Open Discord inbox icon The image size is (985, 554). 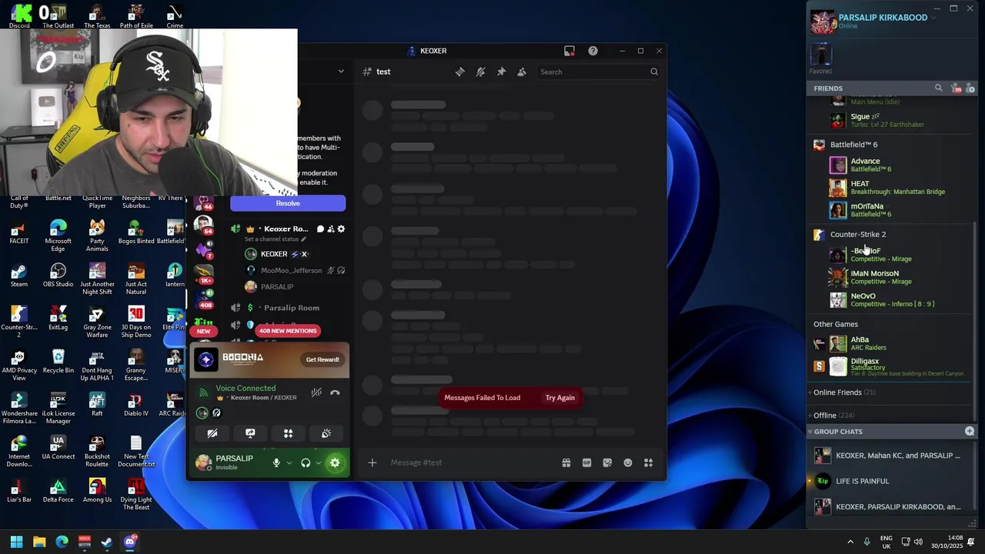569,51
